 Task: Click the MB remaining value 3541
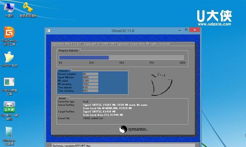(90, 84)
